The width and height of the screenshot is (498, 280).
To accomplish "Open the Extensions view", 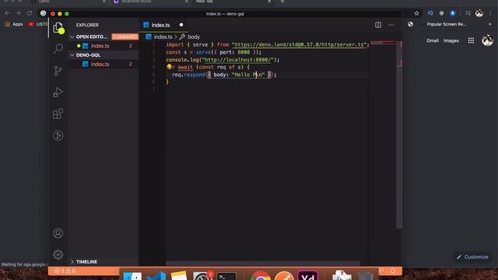I will point(58,114).
